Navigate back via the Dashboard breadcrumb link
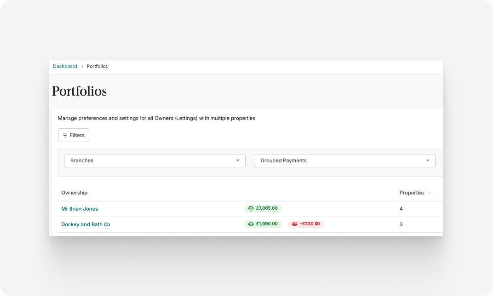 [65, 66]
